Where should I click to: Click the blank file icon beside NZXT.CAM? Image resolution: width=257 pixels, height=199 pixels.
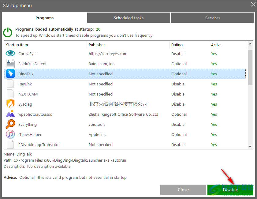[x=10, y=94]
